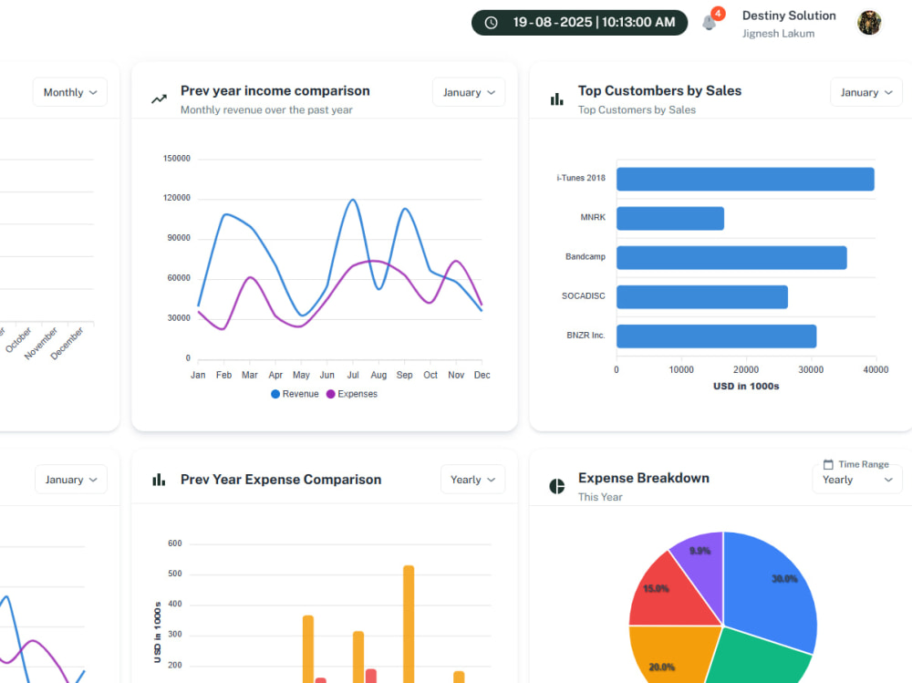
Task: Click the bar chart icon beside Top Customers
Action: point(556,98)
